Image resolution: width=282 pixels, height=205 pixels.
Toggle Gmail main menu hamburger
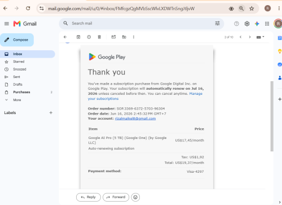(x=7, y=24)
